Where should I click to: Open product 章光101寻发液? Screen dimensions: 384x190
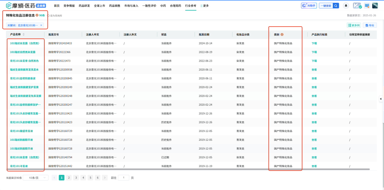19,166
